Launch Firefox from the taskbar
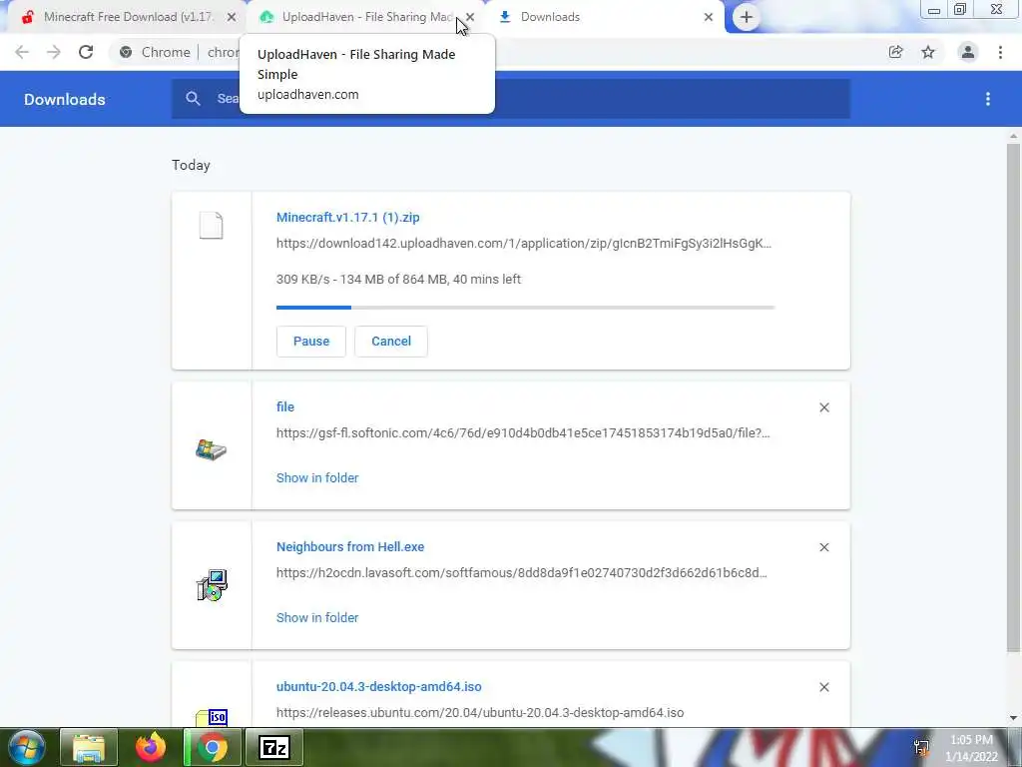 tap(151, 747)
